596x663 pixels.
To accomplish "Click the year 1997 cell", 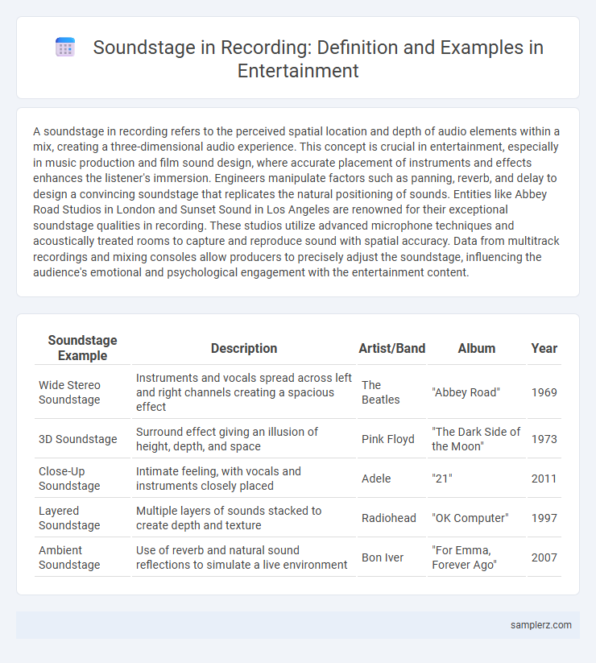I will pos(544,518).
